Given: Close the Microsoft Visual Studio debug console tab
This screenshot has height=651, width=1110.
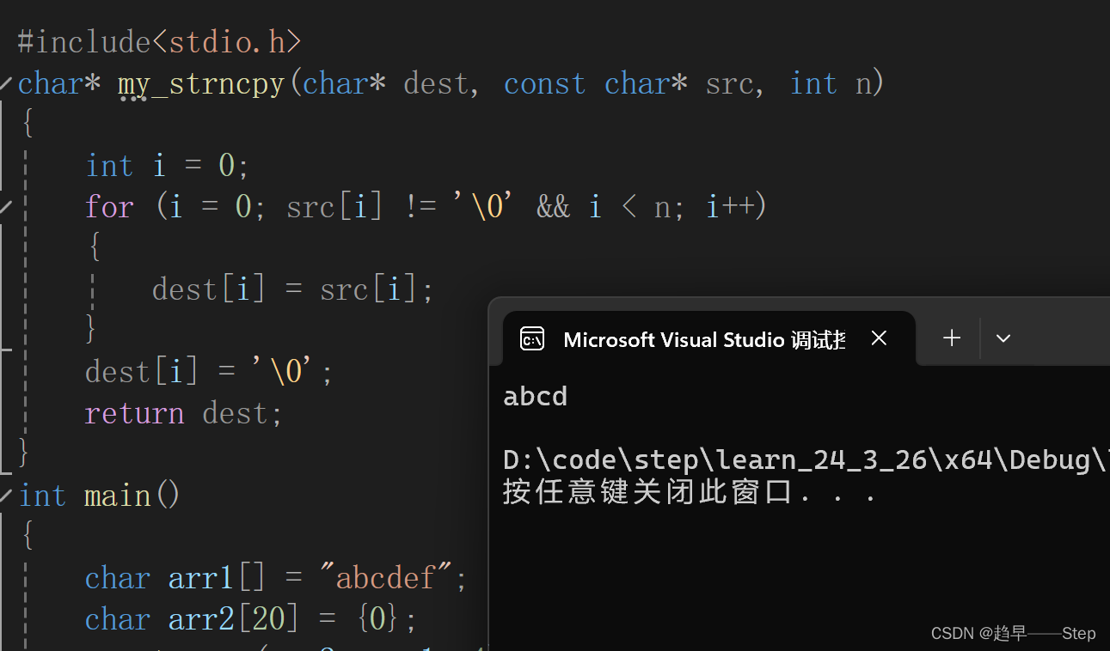Looking at the screenshot, I should (879, 338).
